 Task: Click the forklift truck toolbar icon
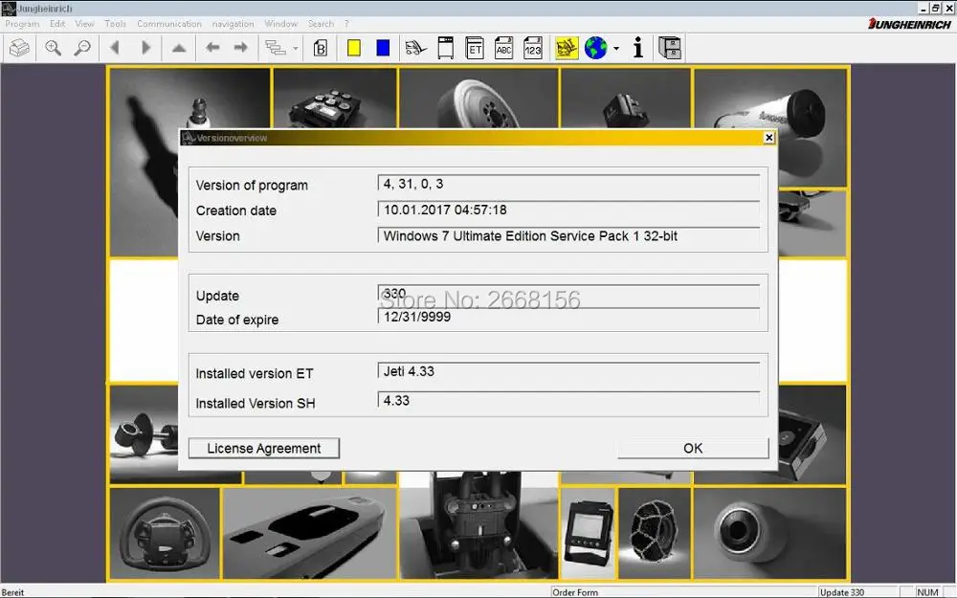[414, 48]
